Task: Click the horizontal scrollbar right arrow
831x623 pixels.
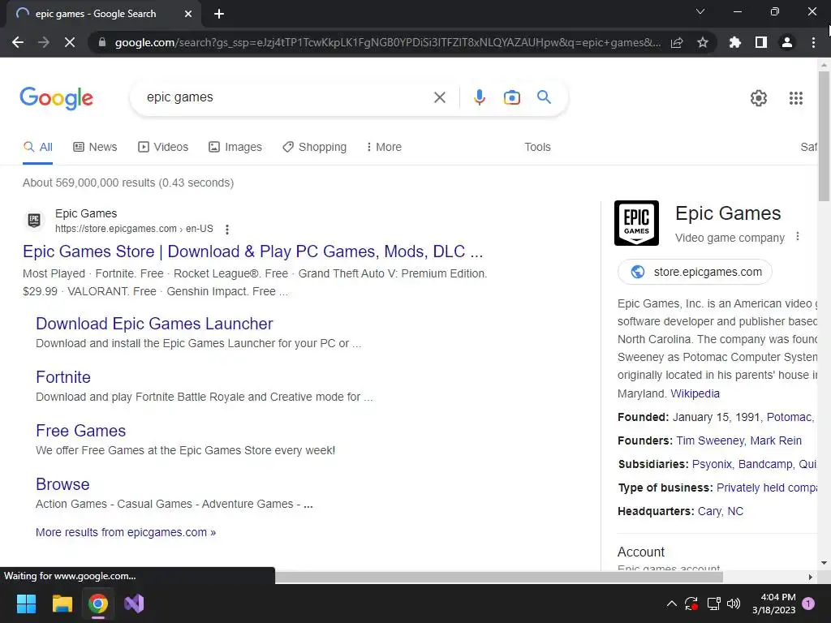Action: 810,577
